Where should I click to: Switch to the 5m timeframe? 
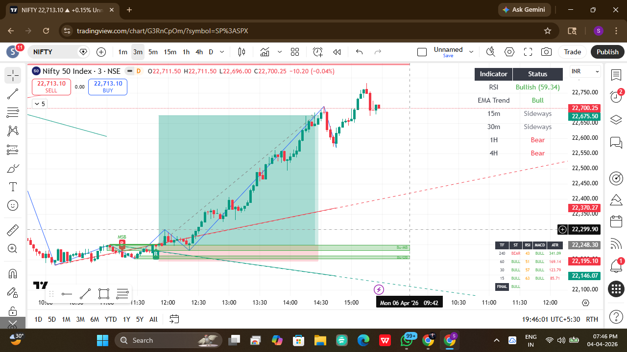(153, 52)
